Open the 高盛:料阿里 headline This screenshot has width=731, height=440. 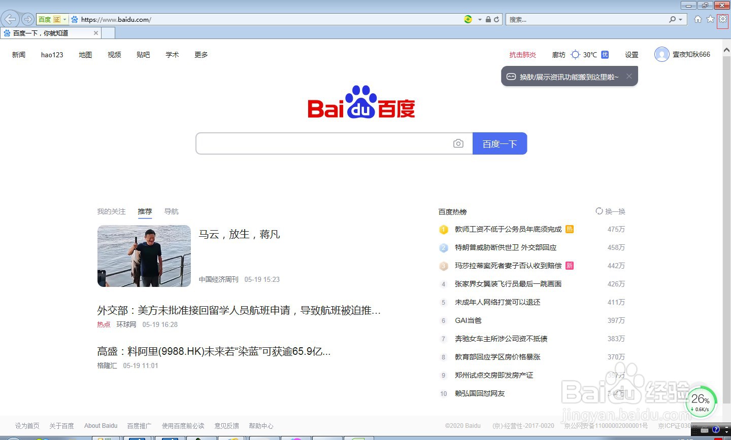214,351
